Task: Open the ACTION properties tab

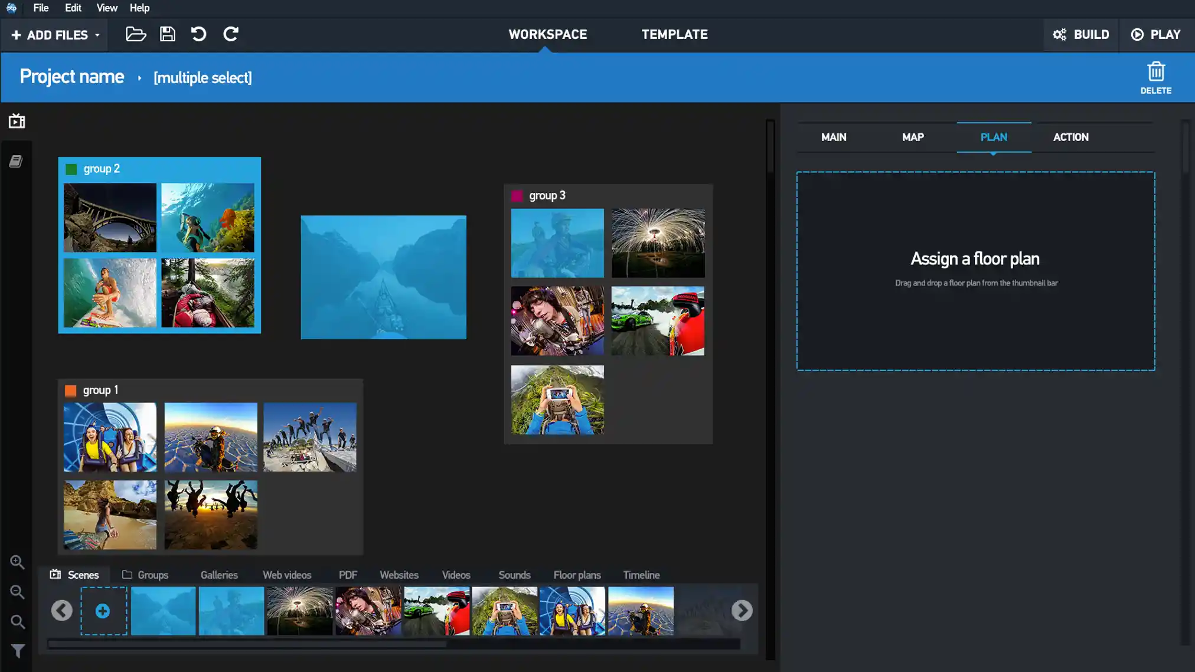Action: point(1070,137)
